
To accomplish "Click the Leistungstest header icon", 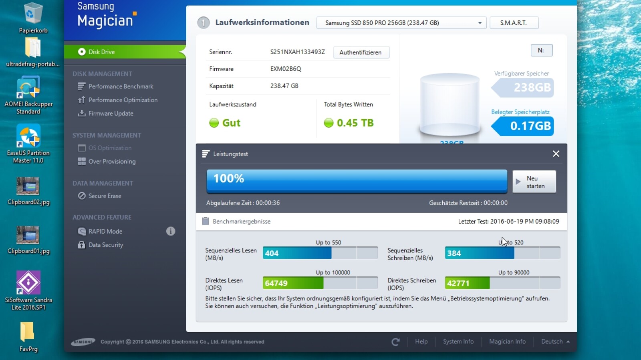I will (206, 154).
